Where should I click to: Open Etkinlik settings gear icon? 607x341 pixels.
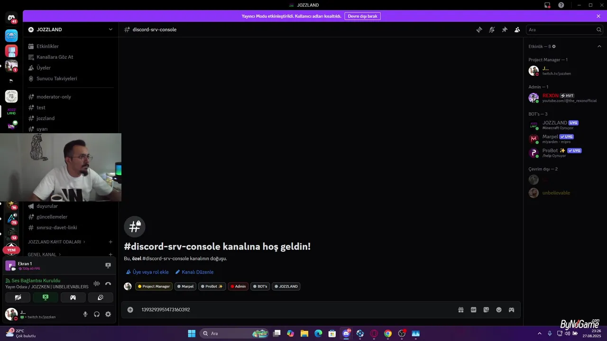click(554, 46)
